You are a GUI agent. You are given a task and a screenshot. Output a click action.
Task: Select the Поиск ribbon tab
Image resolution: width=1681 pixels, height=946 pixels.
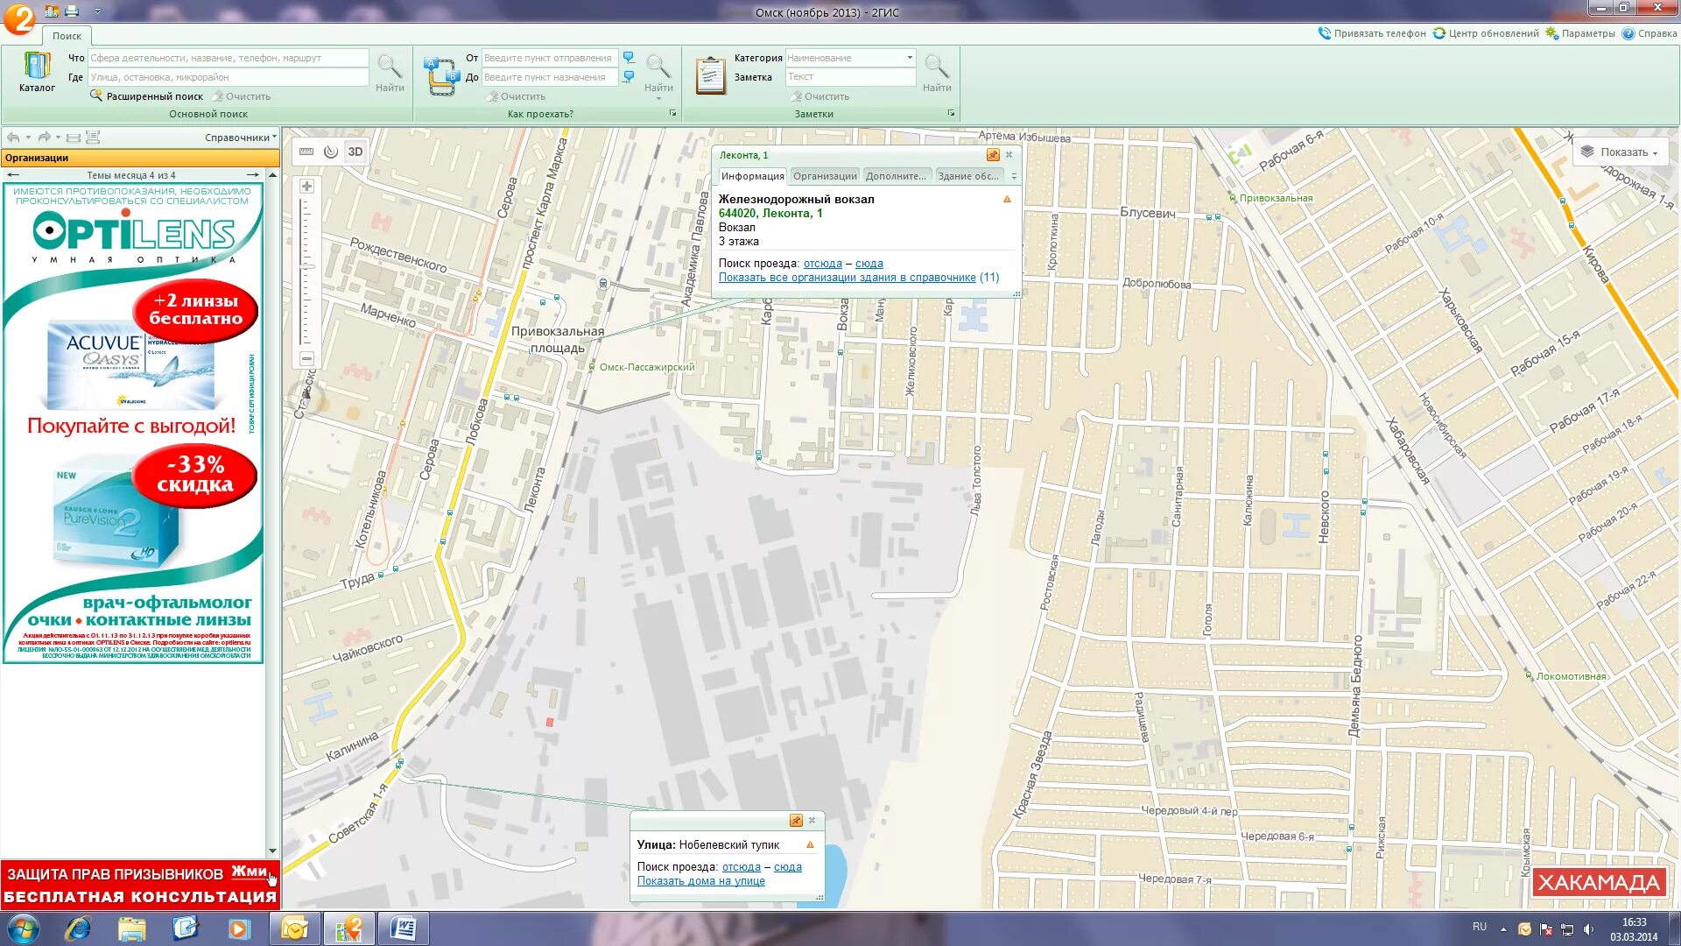(x=67, y=36)
